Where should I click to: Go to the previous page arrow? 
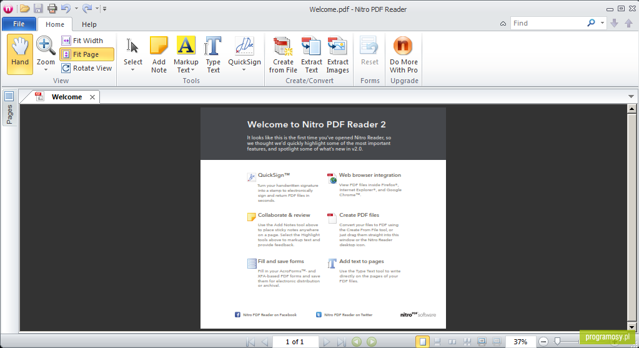265,342
